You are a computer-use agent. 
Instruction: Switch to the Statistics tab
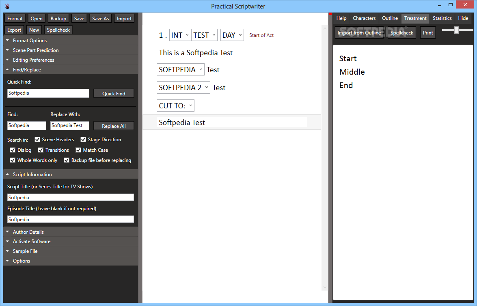click(x=442, y=18)
